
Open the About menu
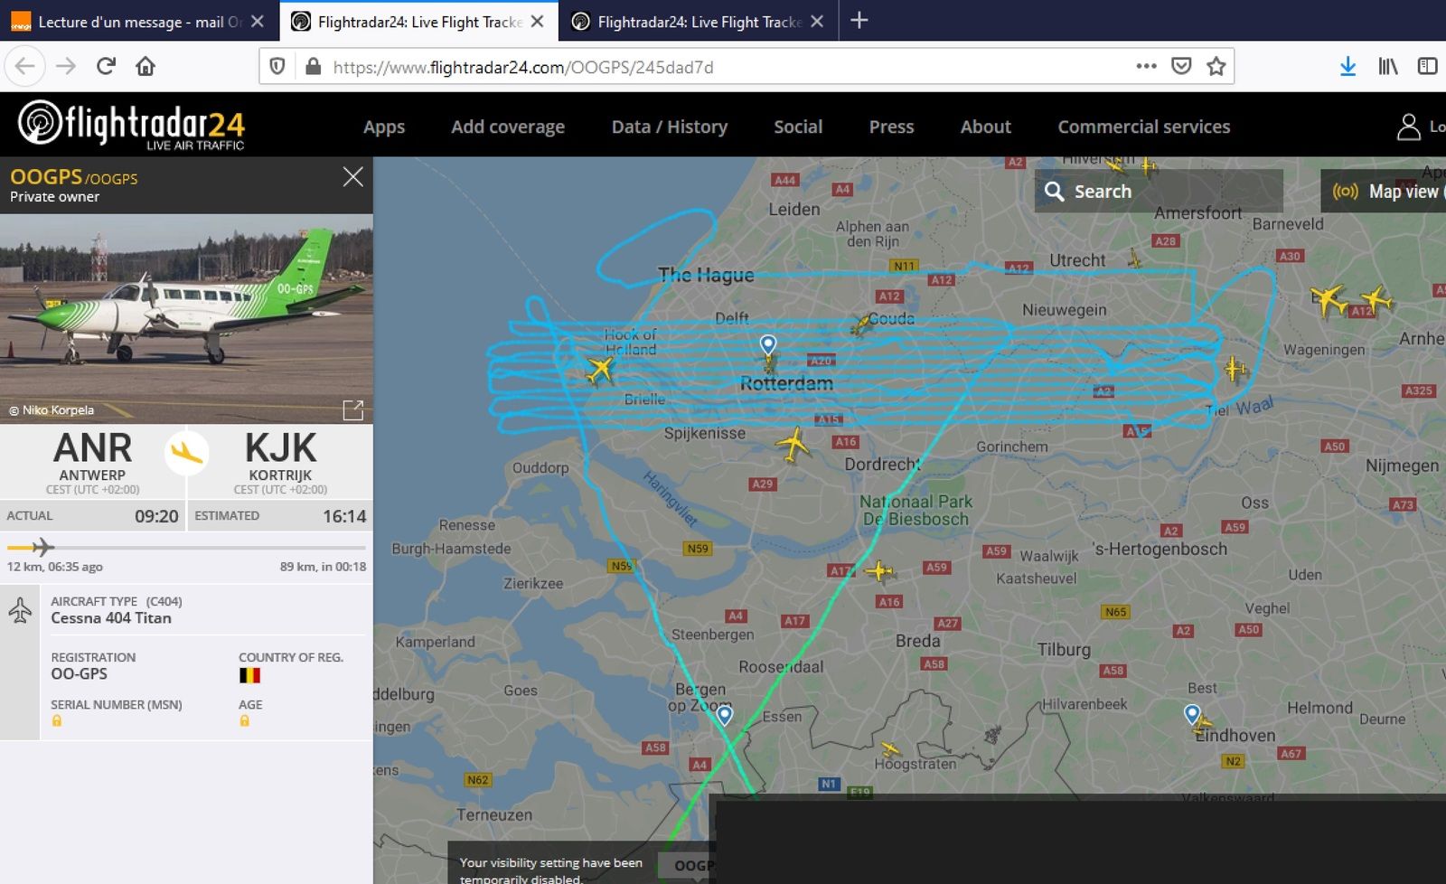coord(986,127)
